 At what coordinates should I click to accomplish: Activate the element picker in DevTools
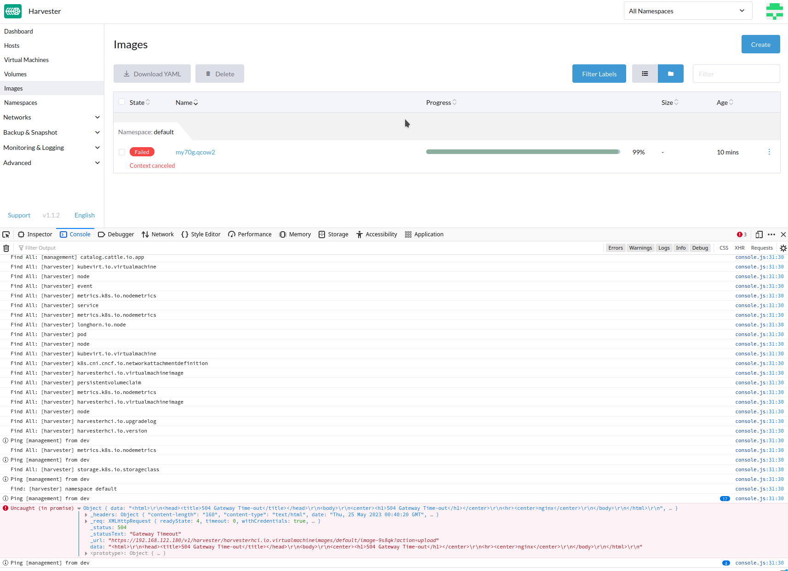[x=6, y=234]
